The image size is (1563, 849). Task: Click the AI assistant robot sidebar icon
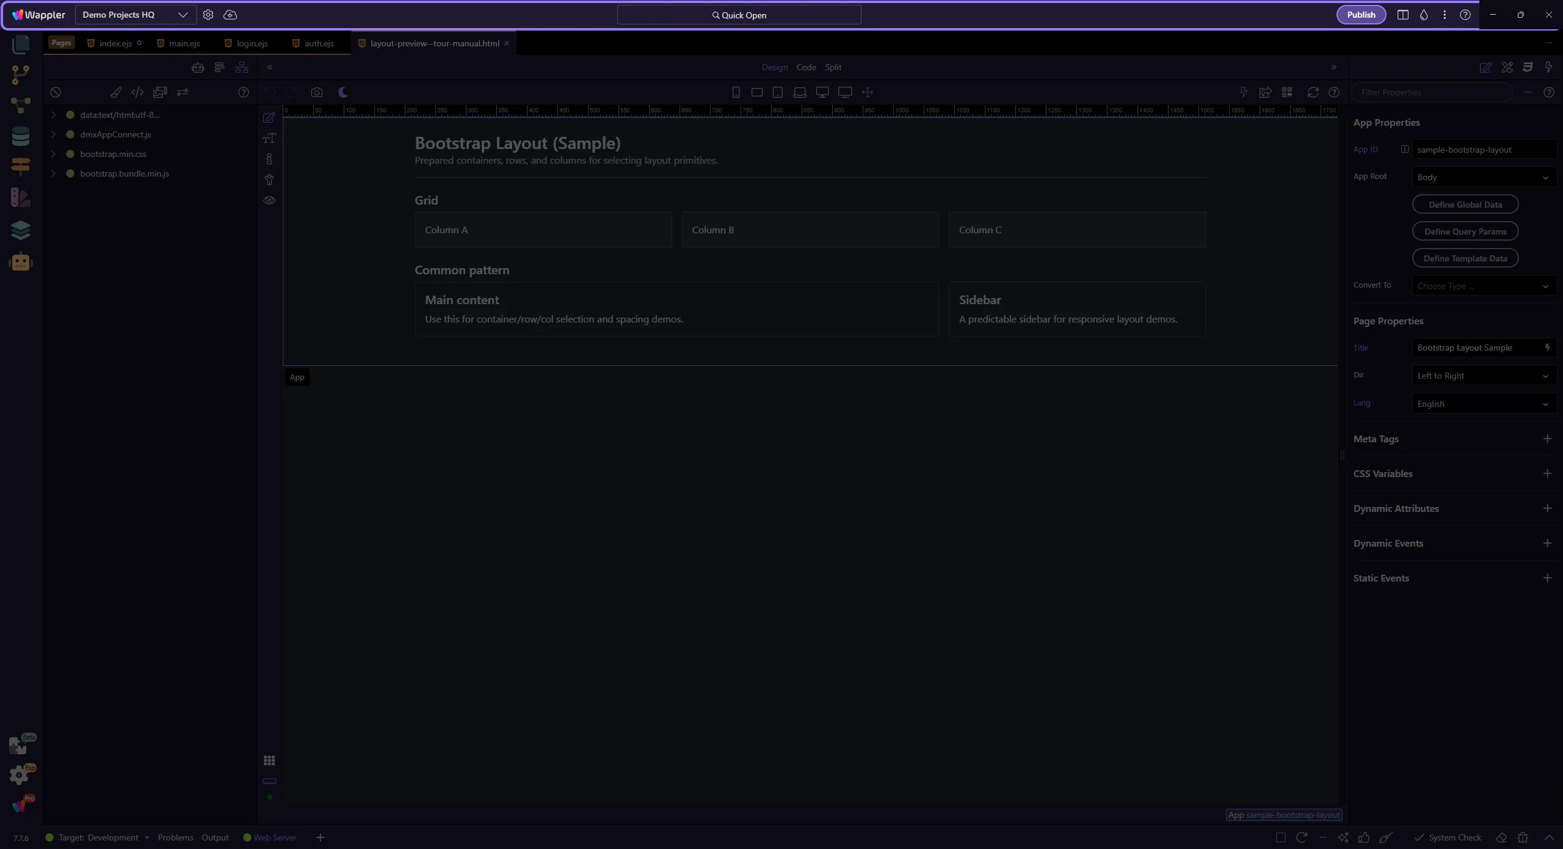[x=21, y=262]
